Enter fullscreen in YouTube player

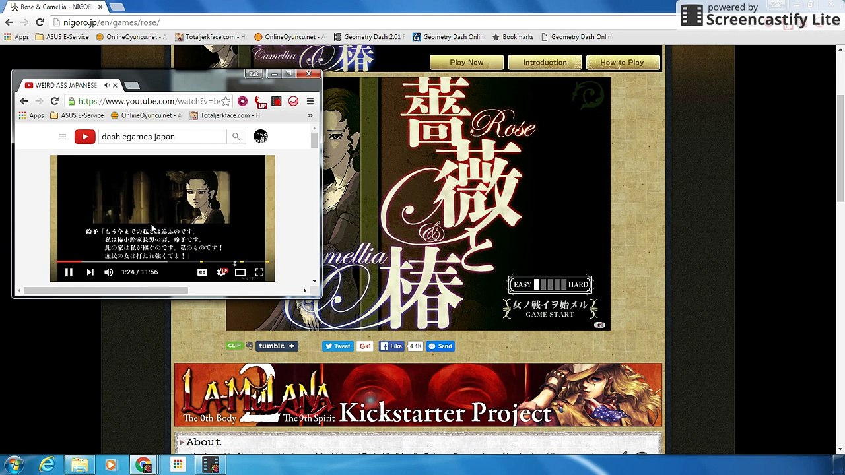(259, 272)
